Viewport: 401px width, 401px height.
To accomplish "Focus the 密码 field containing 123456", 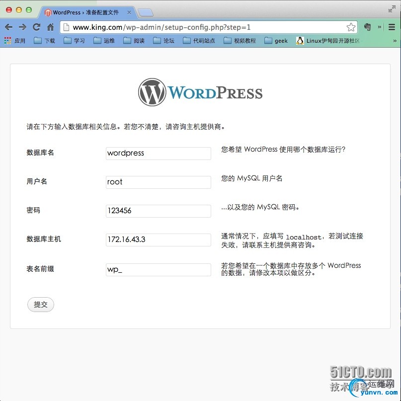I will (x=159, y=211).
